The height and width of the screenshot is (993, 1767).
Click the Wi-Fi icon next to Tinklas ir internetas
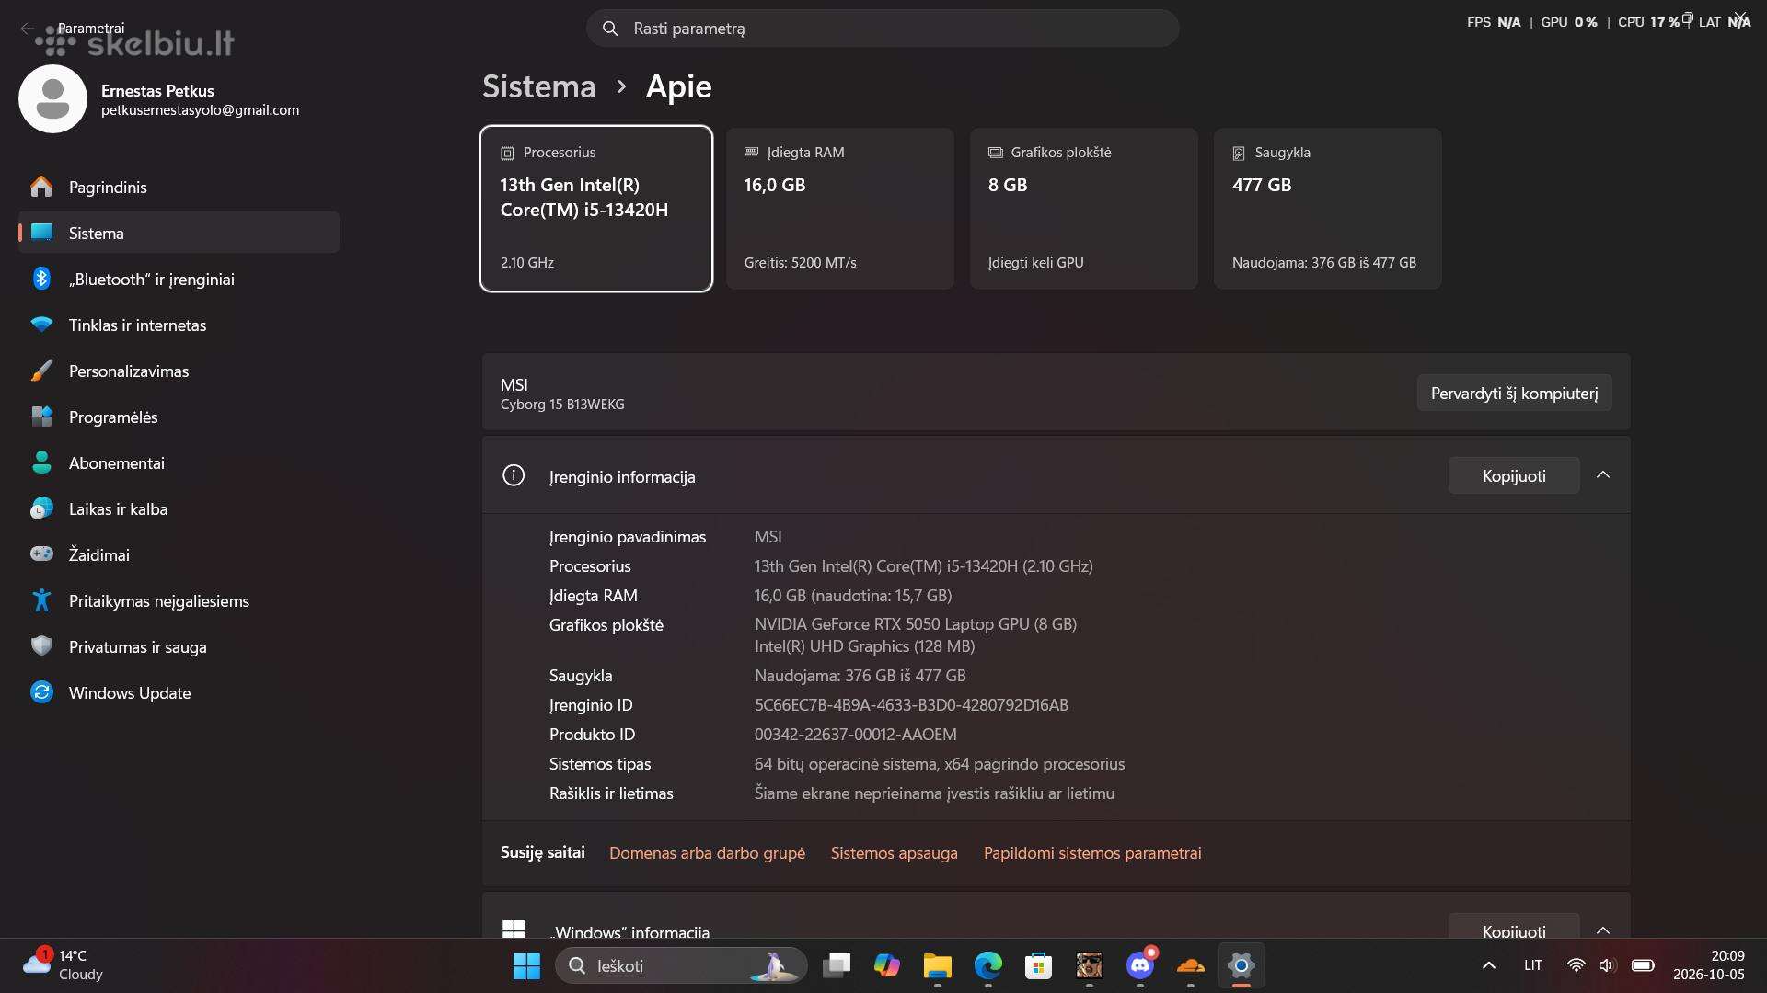[41, 325]
